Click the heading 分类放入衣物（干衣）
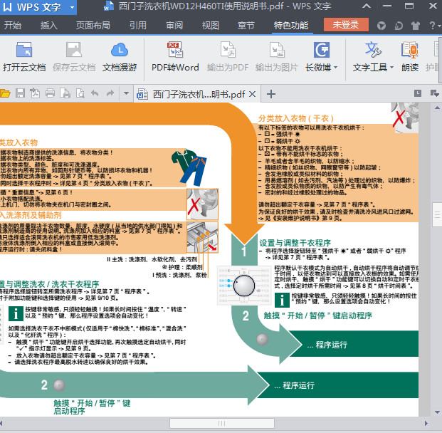The image size is (442, 433). [296, 118]
